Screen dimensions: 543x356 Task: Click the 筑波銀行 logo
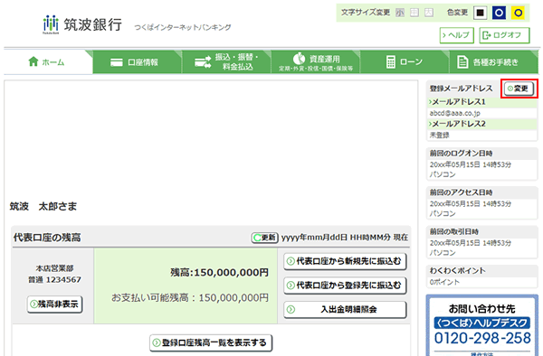(x=82, y=24)
